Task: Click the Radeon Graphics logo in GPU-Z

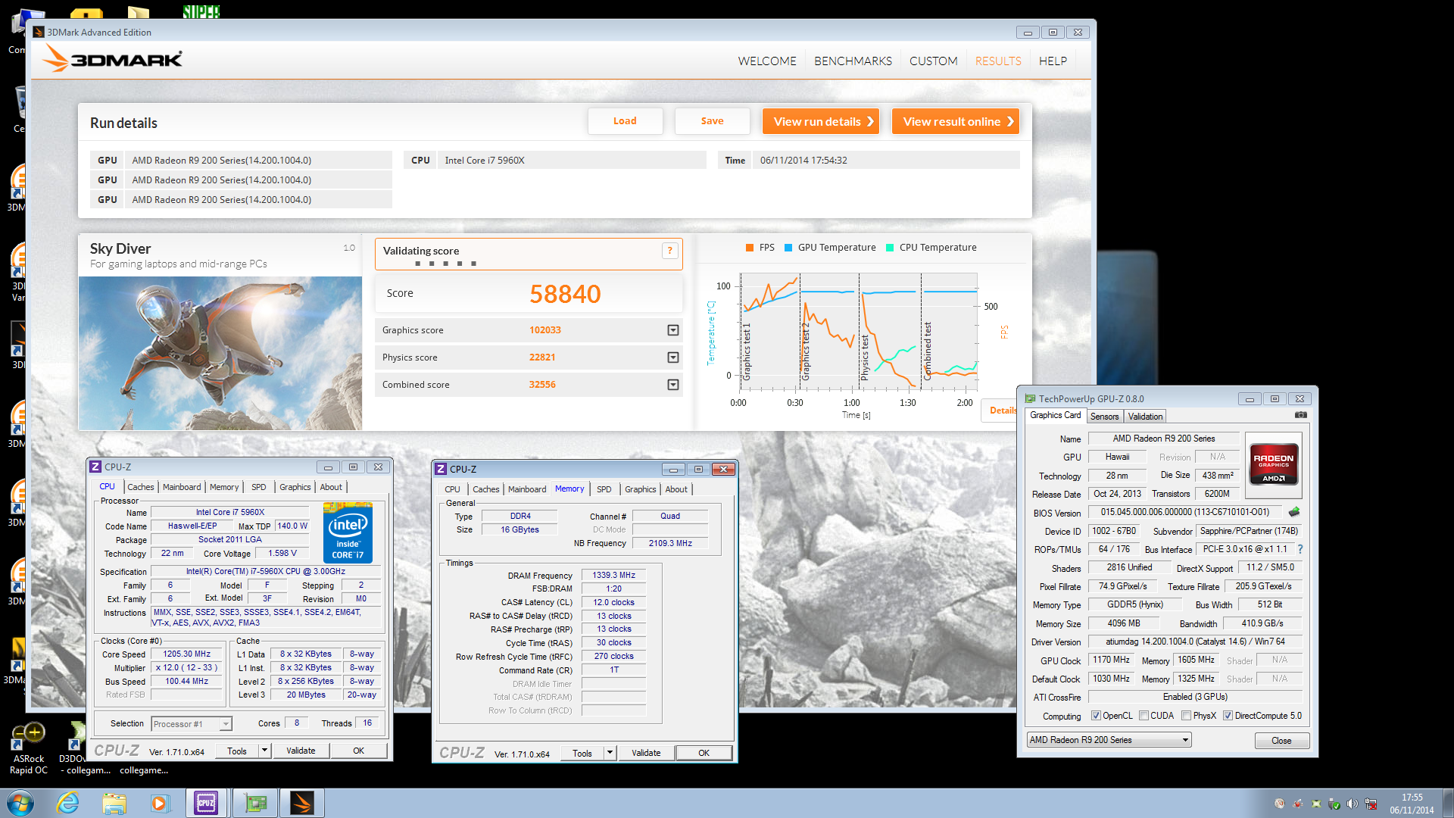Action: [x=1273, y=464]
